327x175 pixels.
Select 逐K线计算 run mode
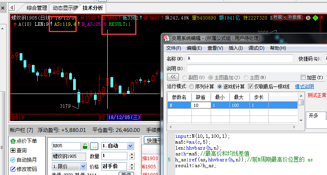click(x=220, y=87)
